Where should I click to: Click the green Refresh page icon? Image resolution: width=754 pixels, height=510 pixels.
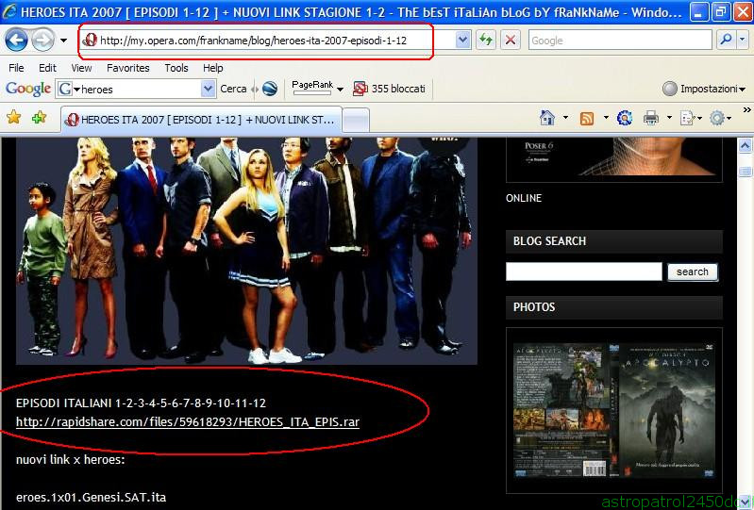(x=486, y=41)
